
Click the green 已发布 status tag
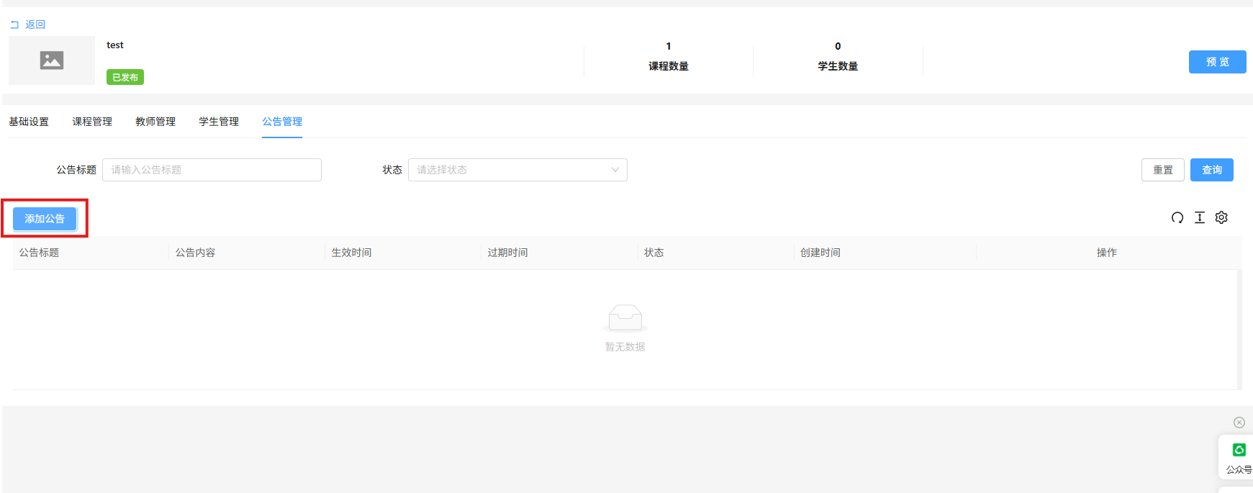pos(125,77)
